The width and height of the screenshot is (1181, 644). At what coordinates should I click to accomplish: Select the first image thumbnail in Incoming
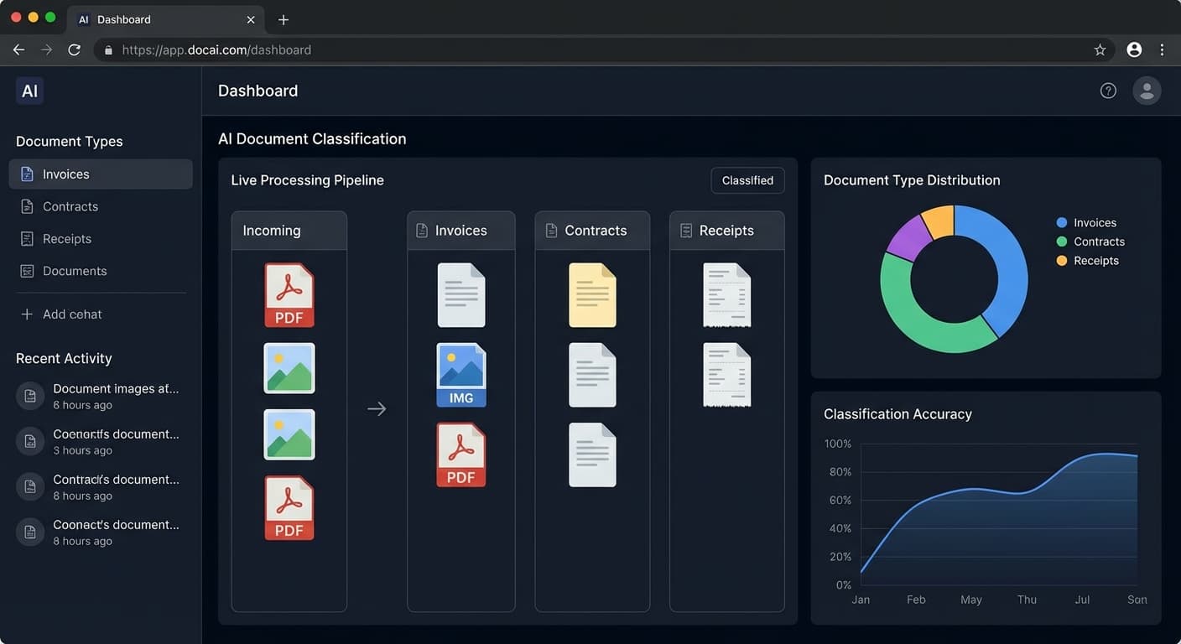click(x=289, y=368)
